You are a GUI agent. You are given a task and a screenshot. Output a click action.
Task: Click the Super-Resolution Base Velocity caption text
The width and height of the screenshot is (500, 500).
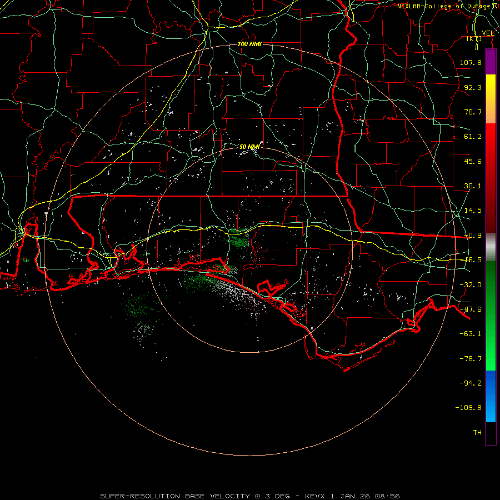tap(249, 496)
